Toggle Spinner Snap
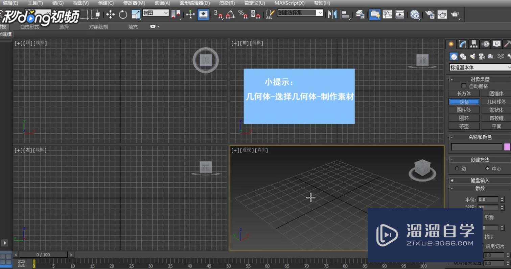This screenshot has width=511, height=269. pyautogui.click(x=255, y=14)
